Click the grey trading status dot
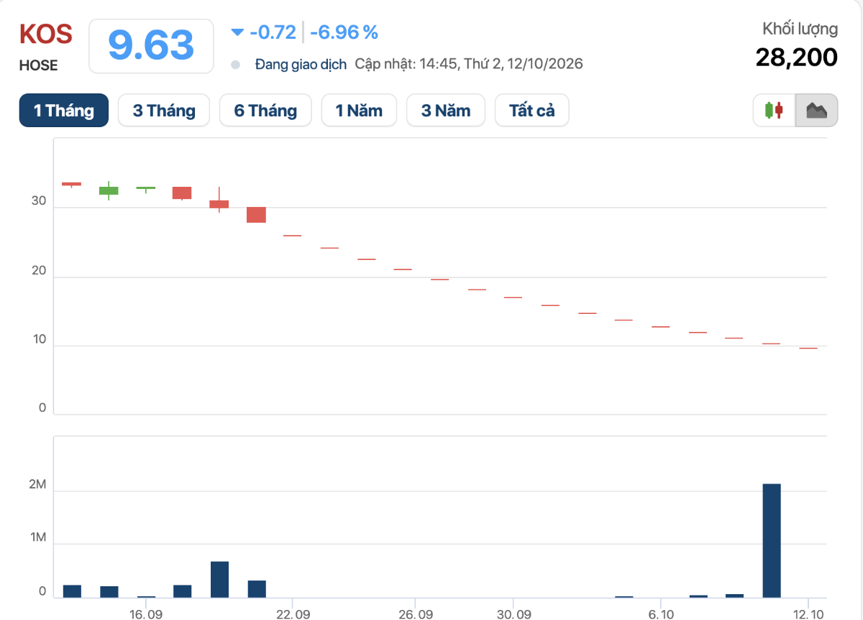Viewport: 863px width, 620px height. point(235,65)
